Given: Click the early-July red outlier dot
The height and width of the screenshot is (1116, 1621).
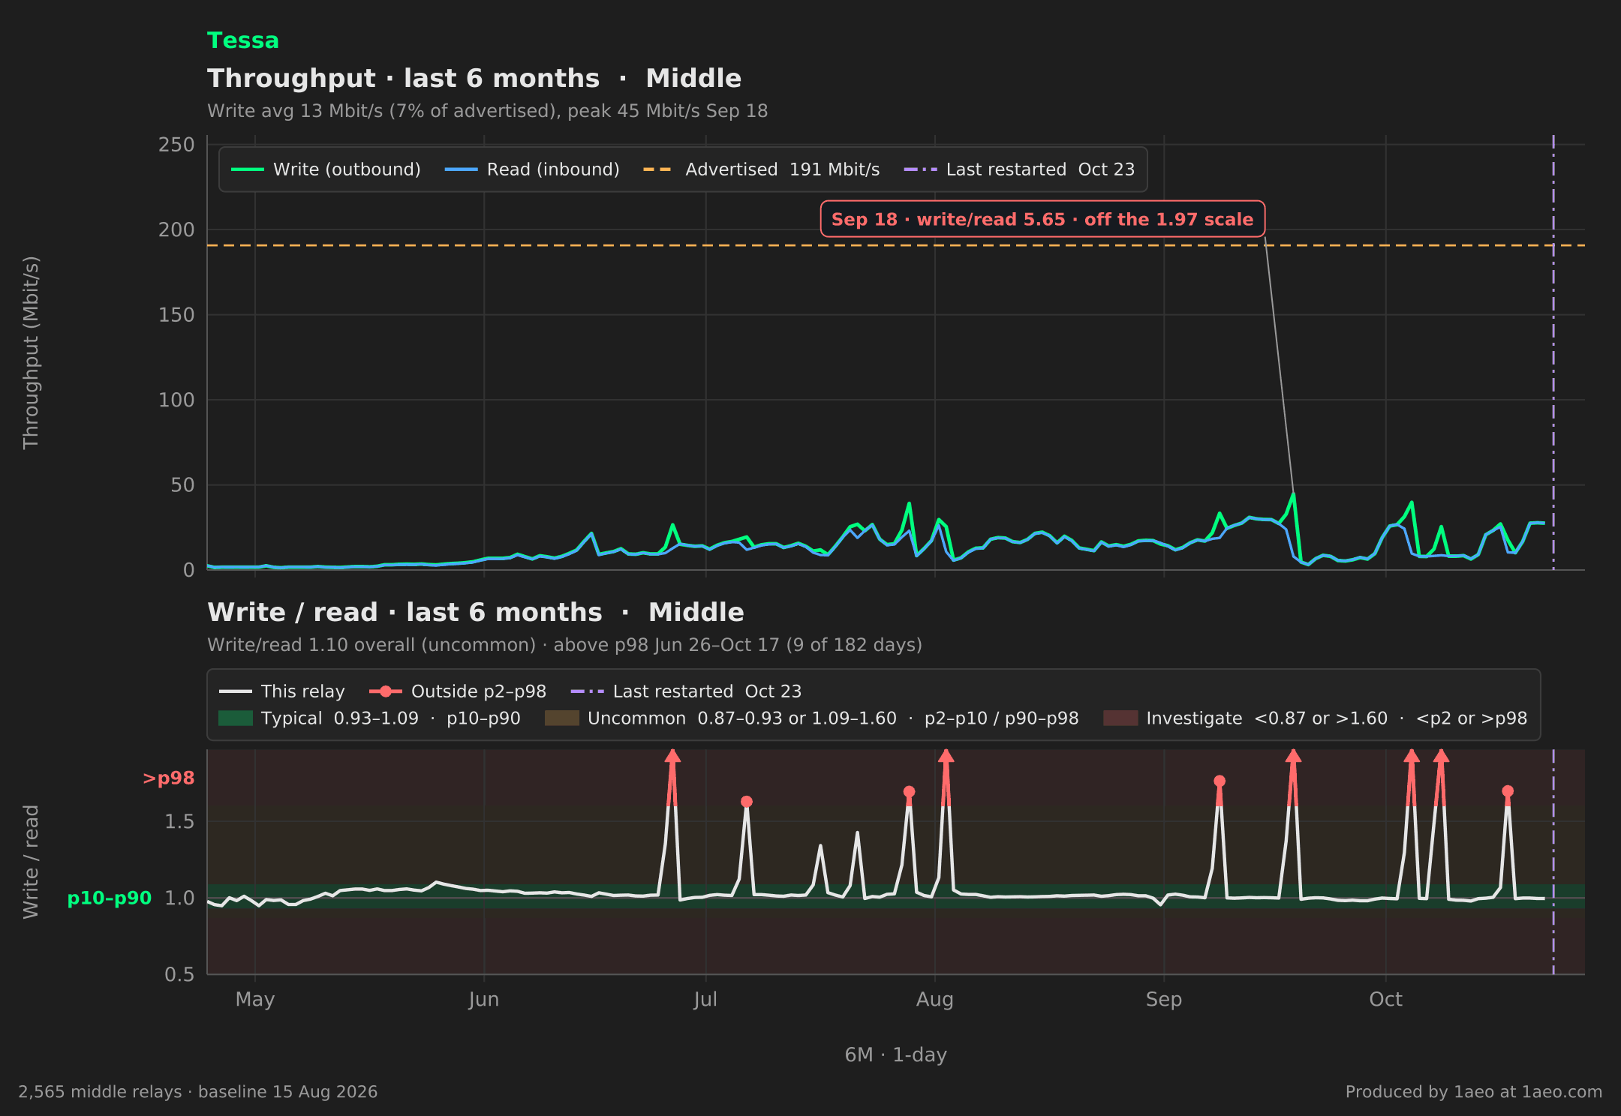Looking at the screenshot, I should [x=747, y=802].
